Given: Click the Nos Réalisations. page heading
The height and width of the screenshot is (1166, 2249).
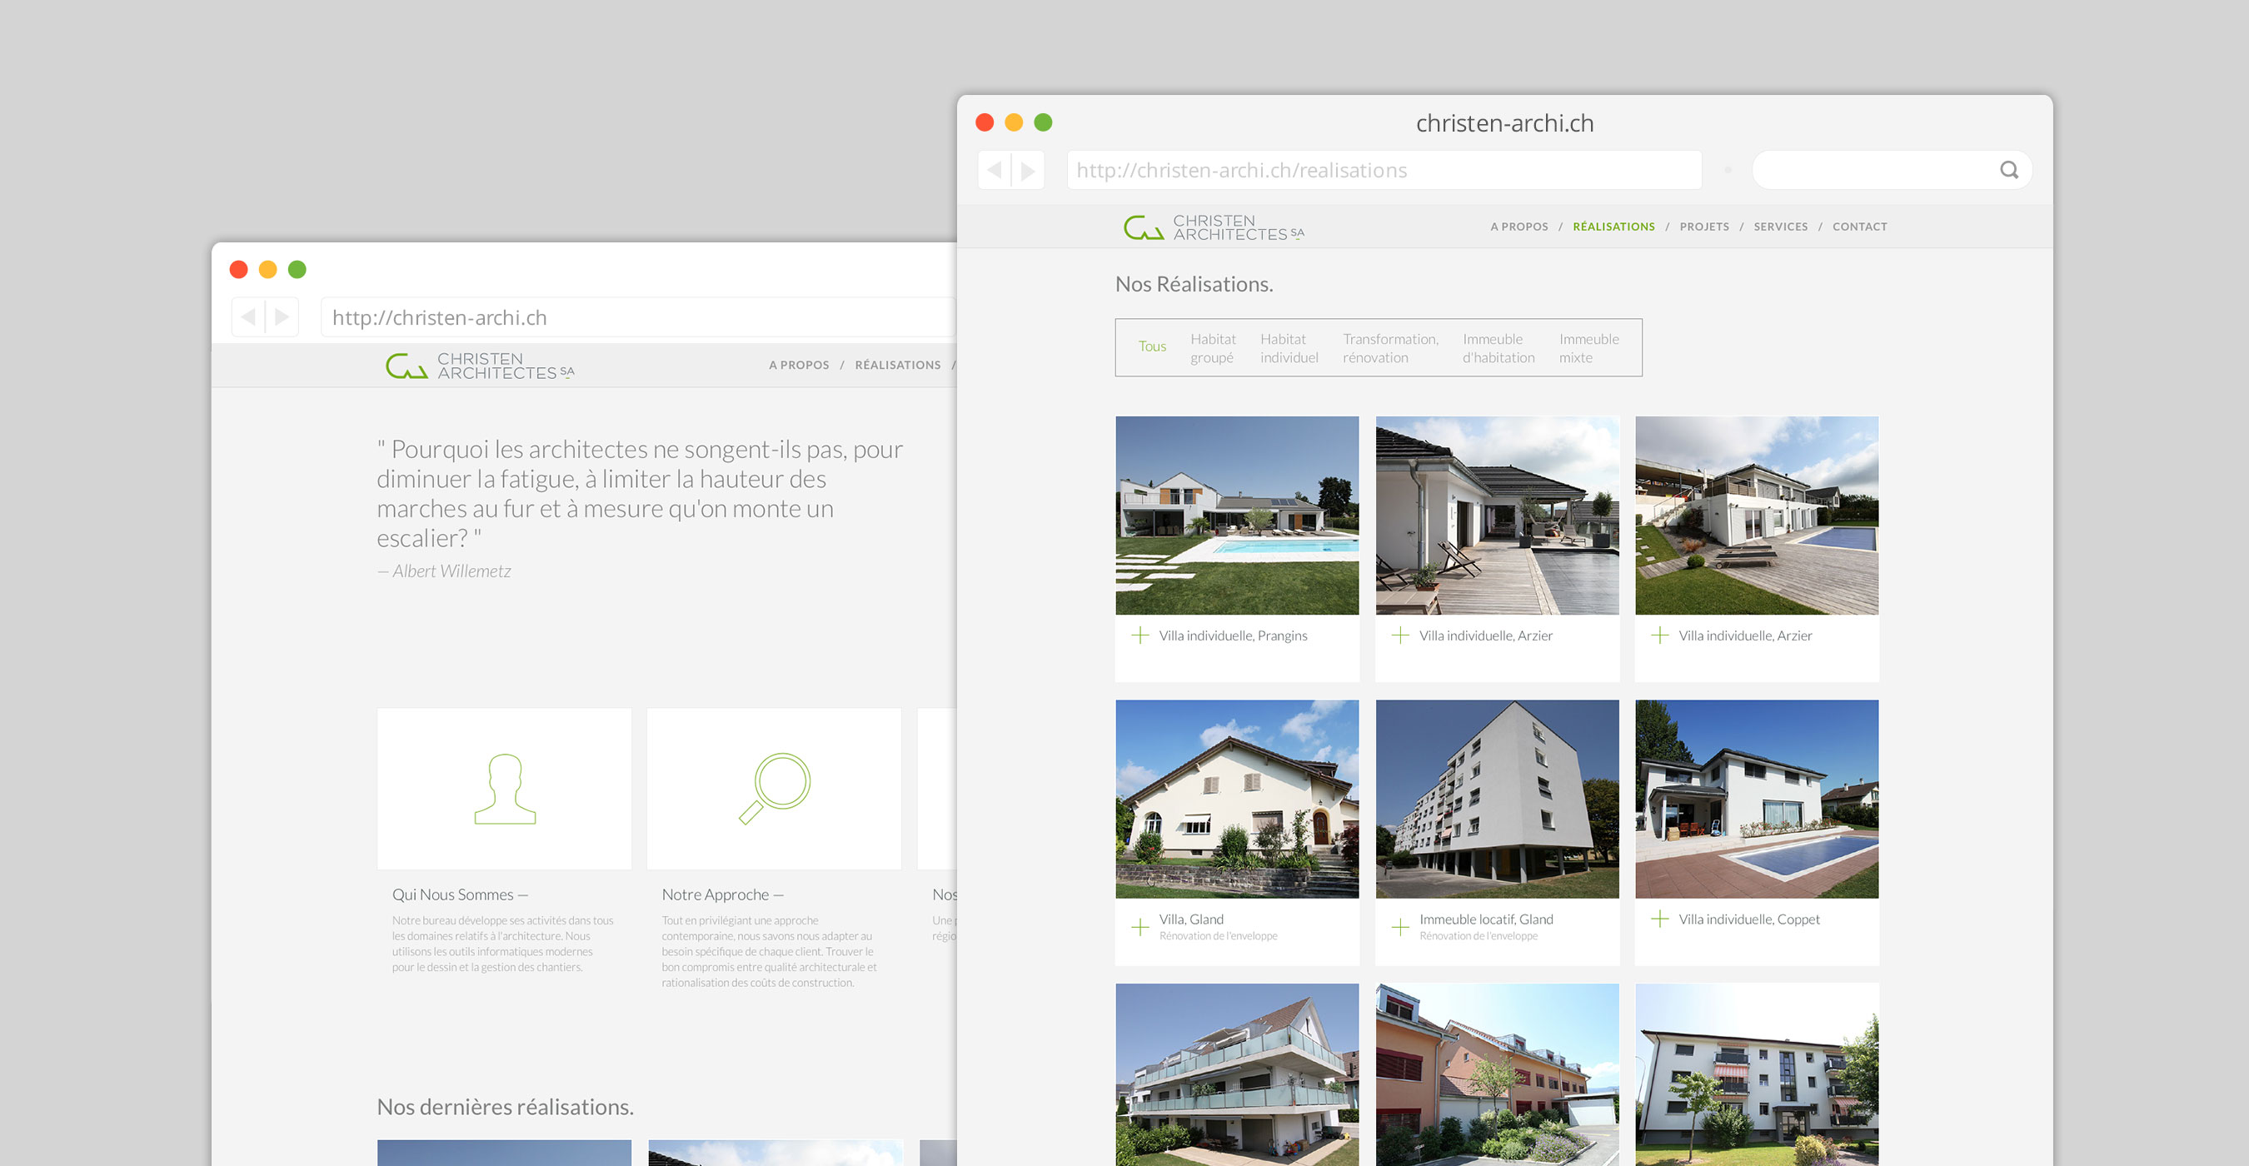Looking at the screenshot, I should [1194, 284].
